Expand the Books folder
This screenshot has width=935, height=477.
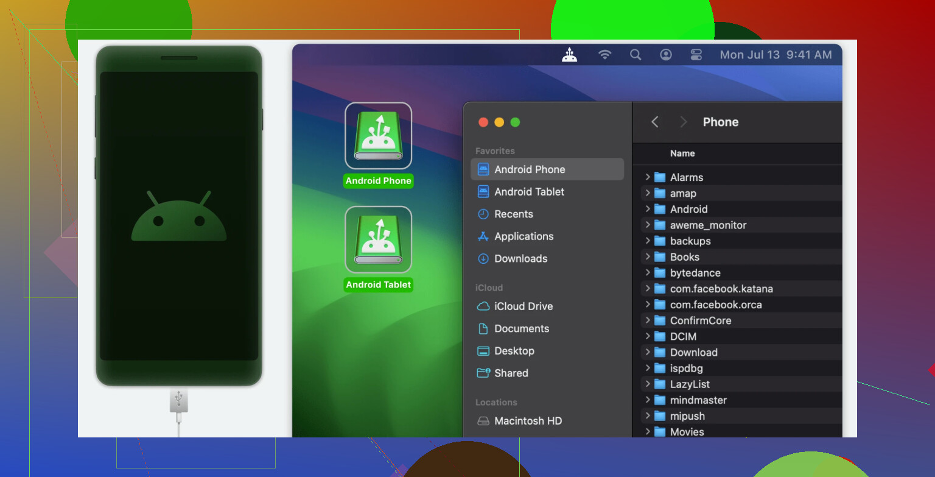(648, 257)
